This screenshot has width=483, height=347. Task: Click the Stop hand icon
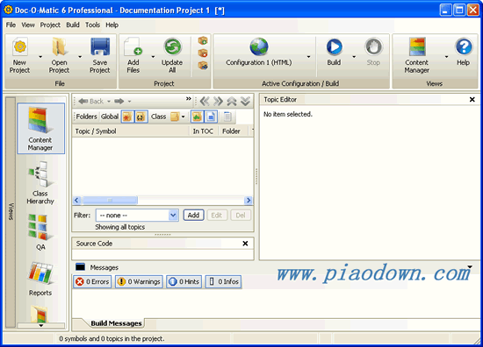click(373, 47)
